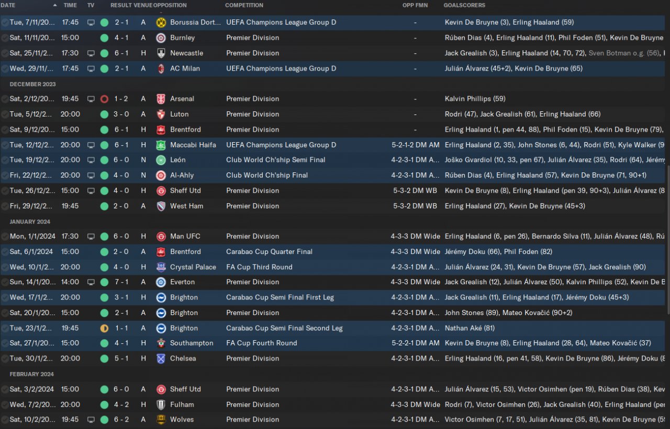Click the Borussia Dortmund club badge
Viewport: 670px width, 429px height.
[161, 22]
